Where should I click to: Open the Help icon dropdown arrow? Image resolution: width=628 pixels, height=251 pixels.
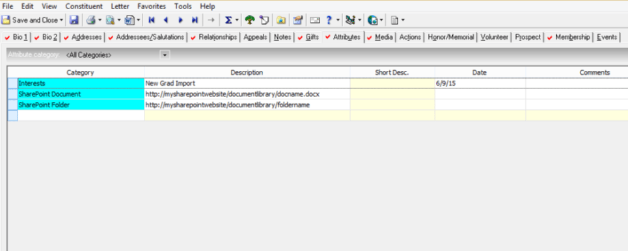pos(338,20)
